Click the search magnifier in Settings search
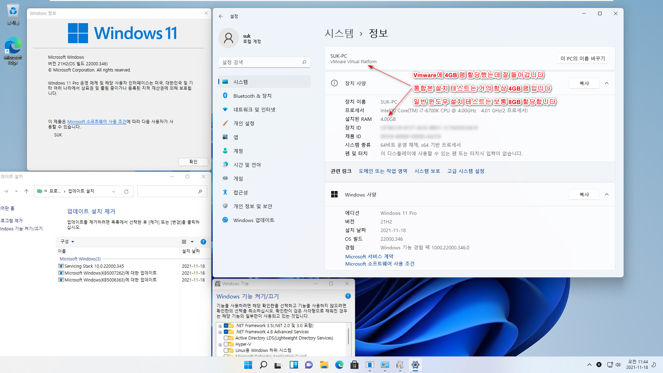This screenshot has width=663, height=373. click(x=304, y=62)
